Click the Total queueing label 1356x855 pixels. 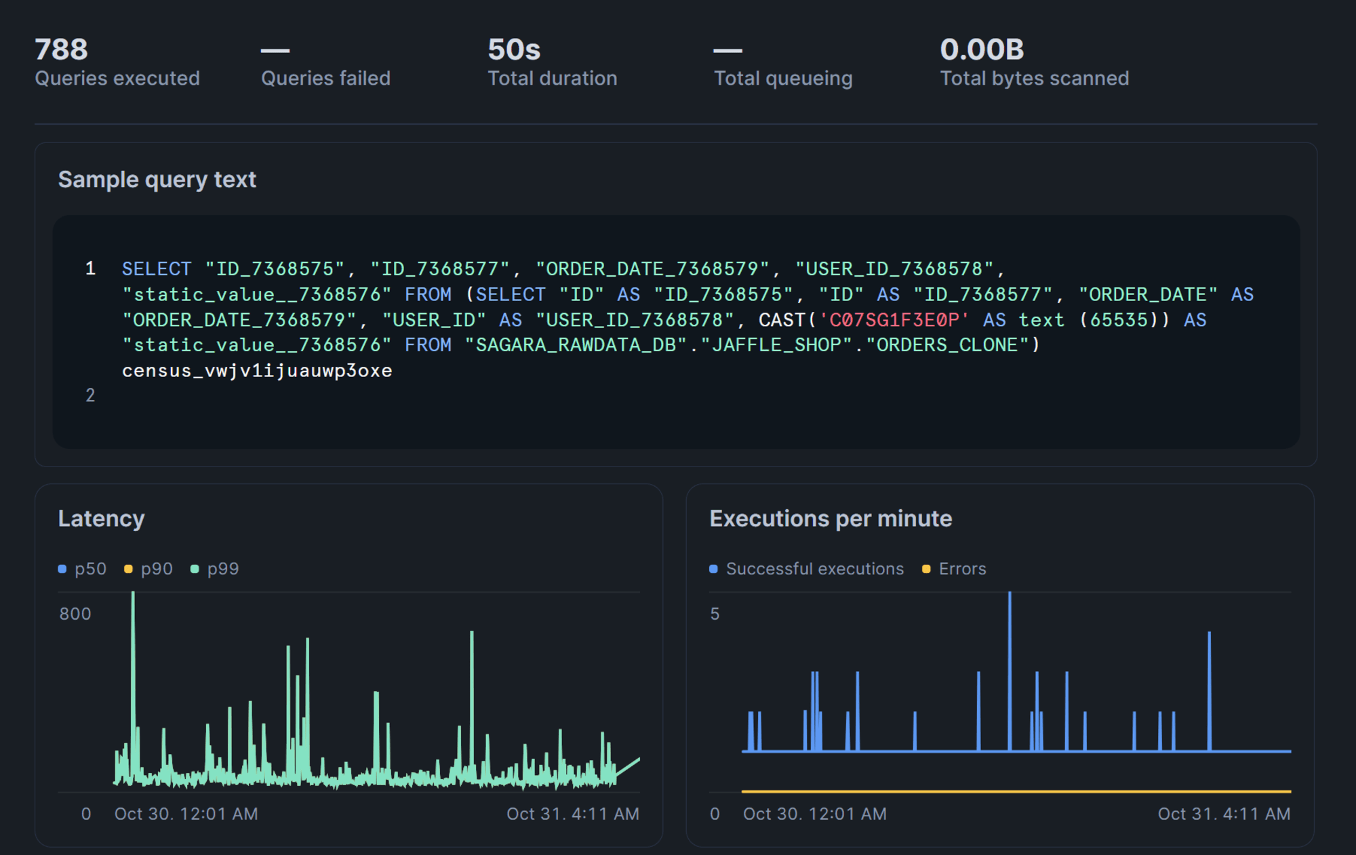coord(783,79)
